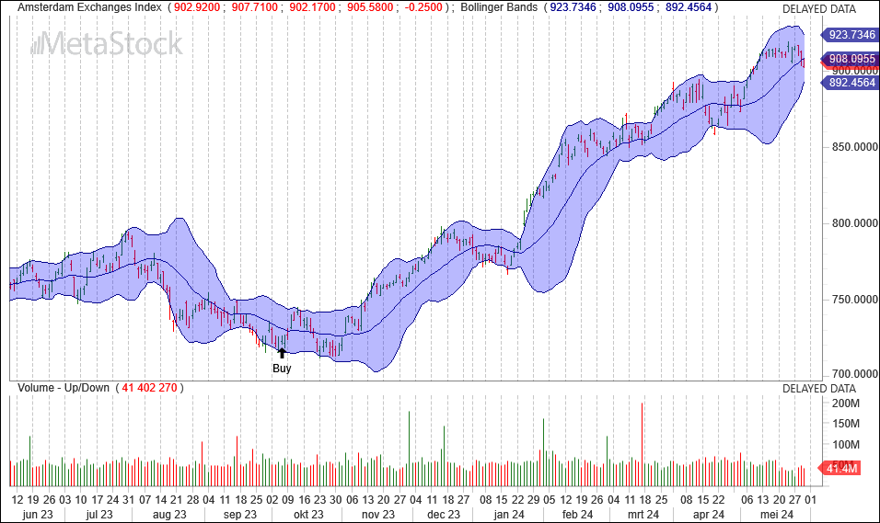Select the okt 23 month label
Viewport: 880px width, 523px height.
coord(308,514)
